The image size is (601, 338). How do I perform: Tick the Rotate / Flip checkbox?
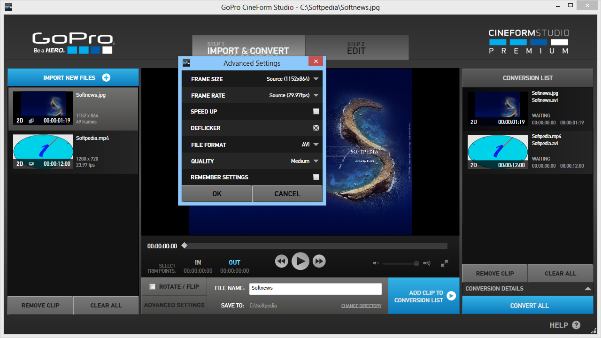click(x=152, y=286)
